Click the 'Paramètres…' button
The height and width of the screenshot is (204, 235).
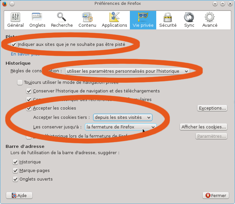[211, 136]
